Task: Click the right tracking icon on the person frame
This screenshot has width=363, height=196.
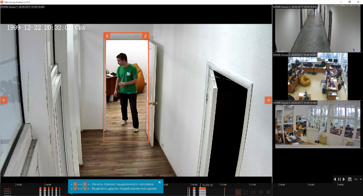Action: pos(146,36)
